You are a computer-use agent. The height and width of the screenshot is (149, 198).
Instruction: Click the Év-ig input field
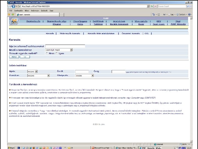(x=118, y=71)
